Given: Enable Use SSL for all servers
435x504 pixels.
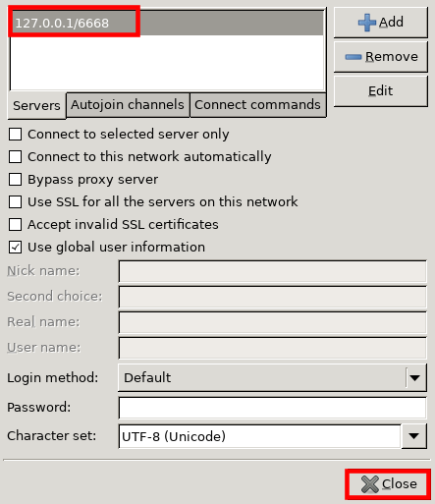Looking at the screenshot, I should [16, 202].
